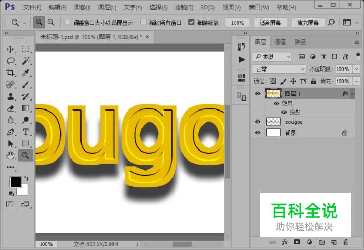Click the zoom-in mode icon
This screenshot has height=250, width=364.
coord(39,22)
